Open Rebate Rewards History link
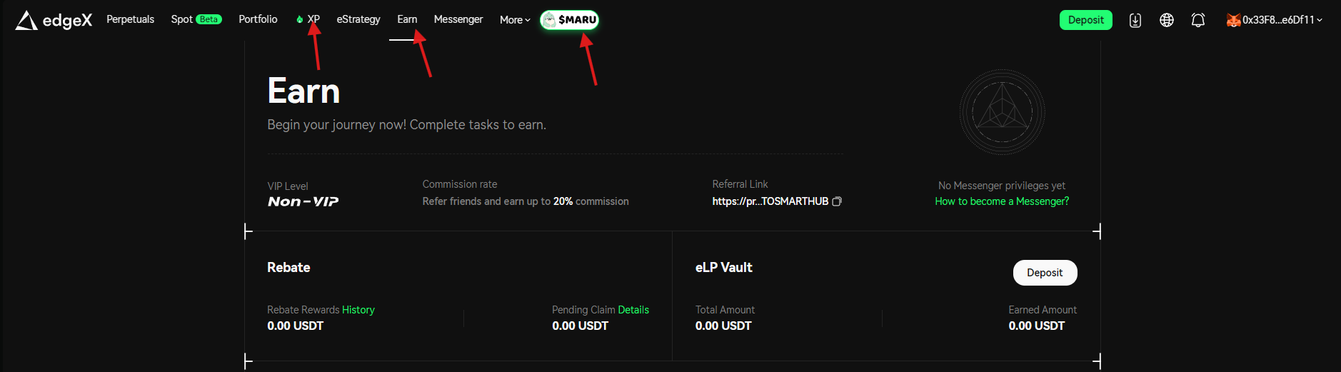1341x372 pixels. point(358,310)
